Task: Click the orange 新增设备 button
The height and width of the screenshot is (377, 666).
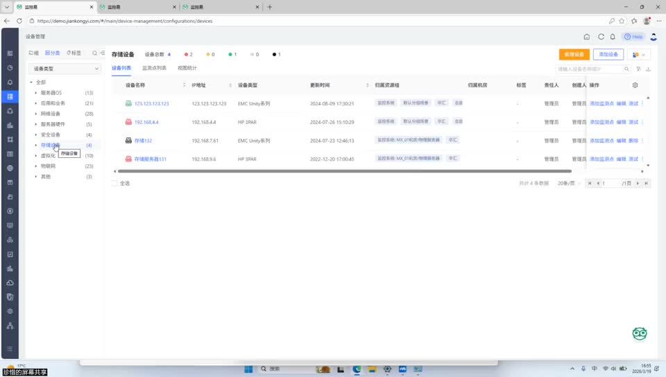Action: click(574, 54)
